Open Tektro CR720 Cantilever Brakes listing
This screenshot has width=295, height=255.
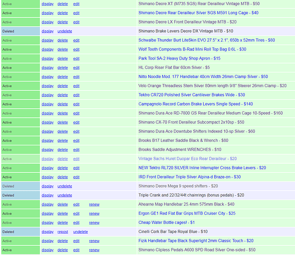click(192, 95)
